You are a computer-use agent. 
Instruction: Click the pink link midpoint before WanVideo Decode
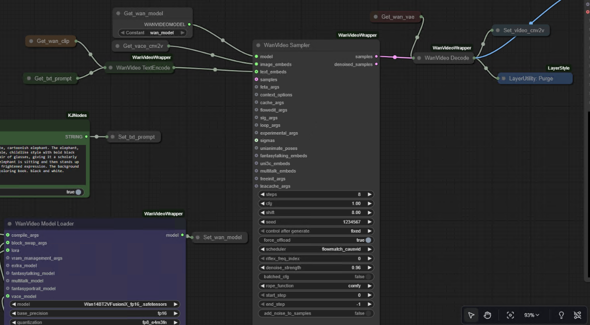coord(394,57)
